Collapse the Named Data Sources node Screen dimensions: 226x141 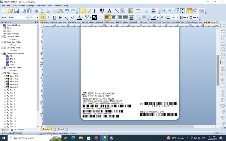(x=2, y=53)
